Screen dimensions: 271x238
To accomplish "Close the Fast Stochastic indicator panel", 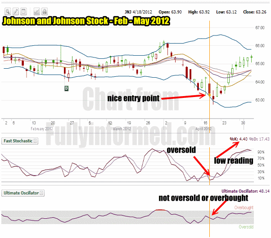I will (x=35, y=141).
